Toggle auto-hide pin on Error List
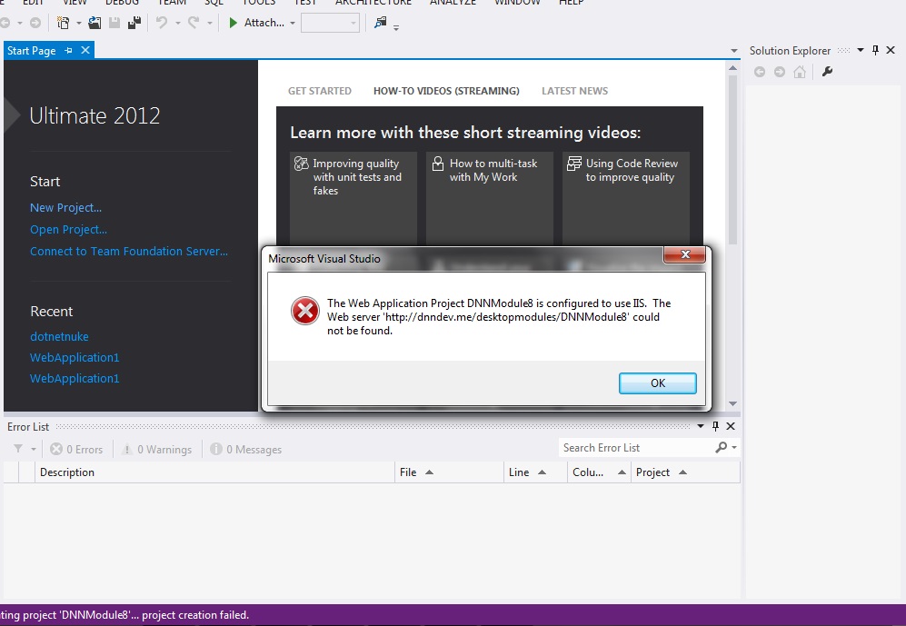This screenshot has width=906, height=626. pyautogui.click(x=715, y=426)
